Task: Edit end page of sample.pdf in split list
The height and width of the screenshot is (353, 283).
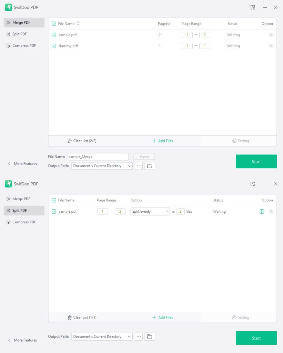Action: tap(120, 211)
